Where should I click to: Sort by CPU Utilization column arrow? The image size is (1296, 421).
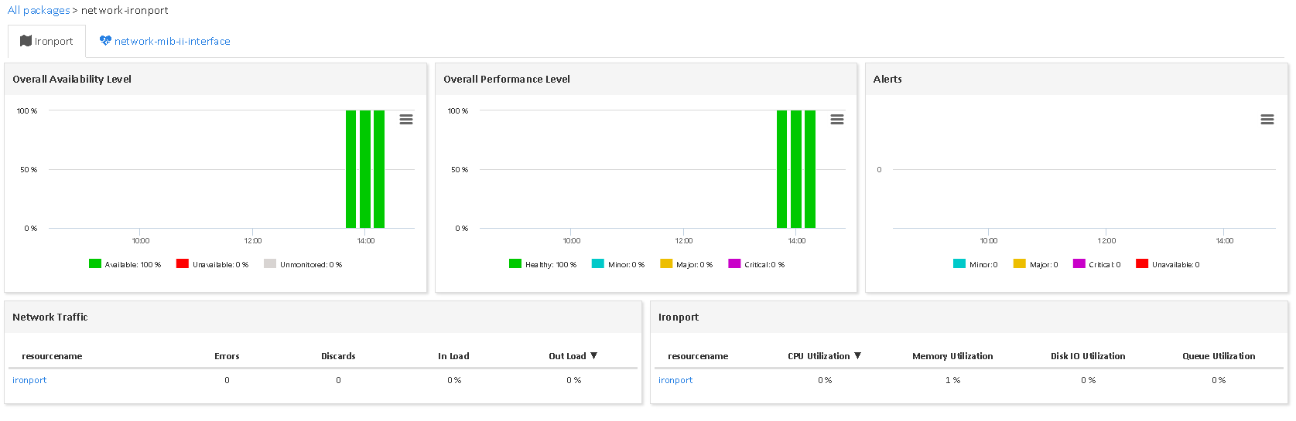click(857, 356)
